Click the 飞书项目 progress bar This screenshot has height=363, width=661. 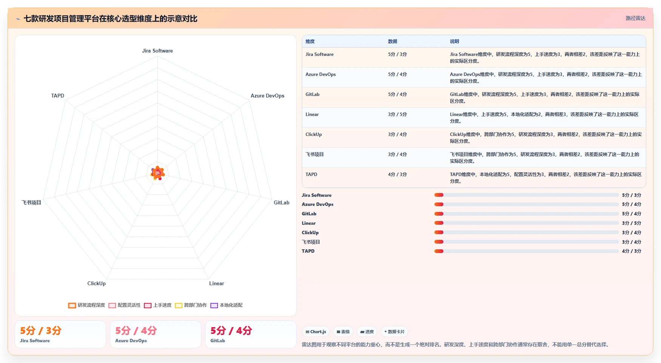(x=527, y=242)
